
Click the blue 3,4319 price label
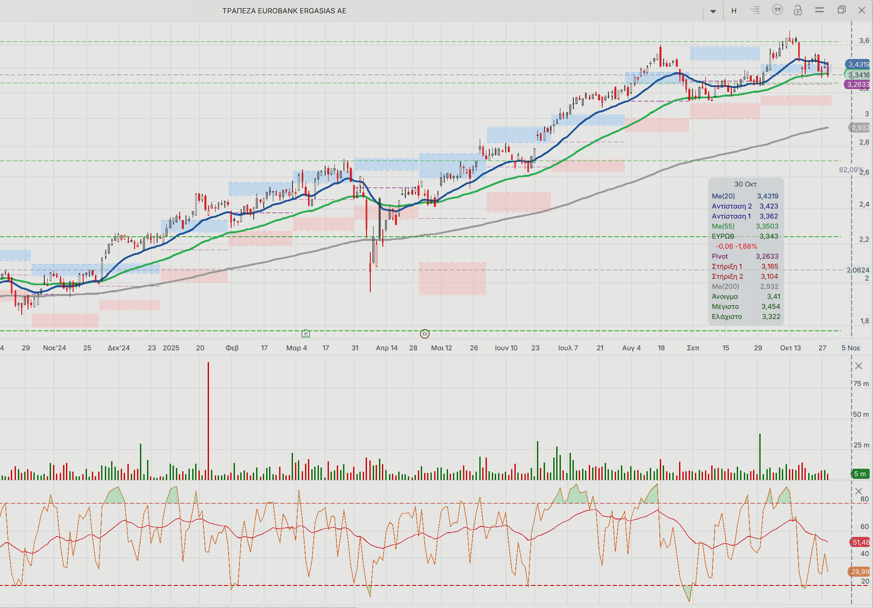pos(858,64)
